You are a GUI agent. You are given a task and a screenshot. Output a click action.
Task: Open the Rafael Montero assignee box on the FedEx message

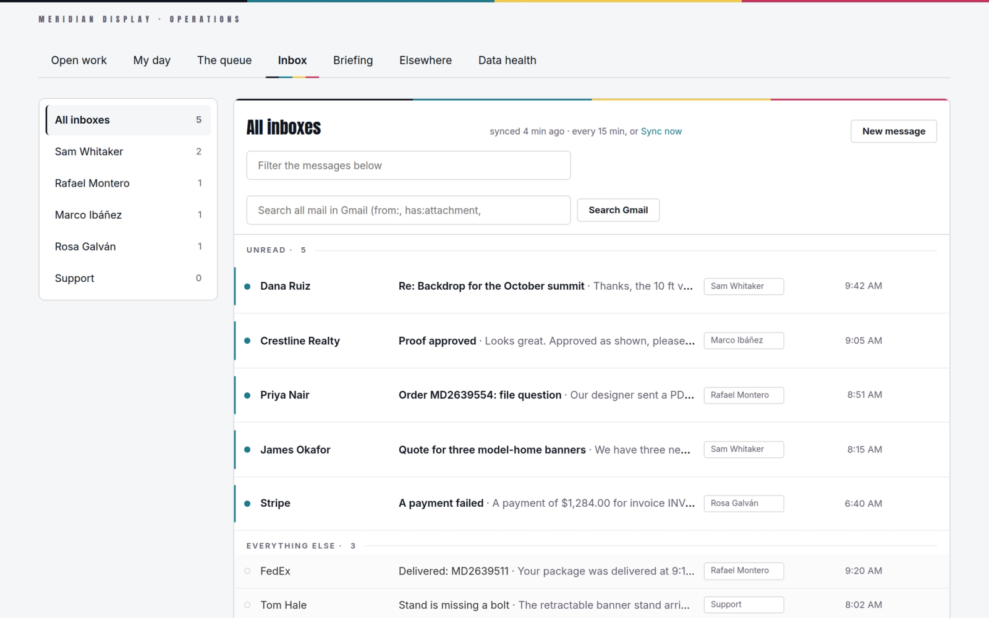coord(744,571)
